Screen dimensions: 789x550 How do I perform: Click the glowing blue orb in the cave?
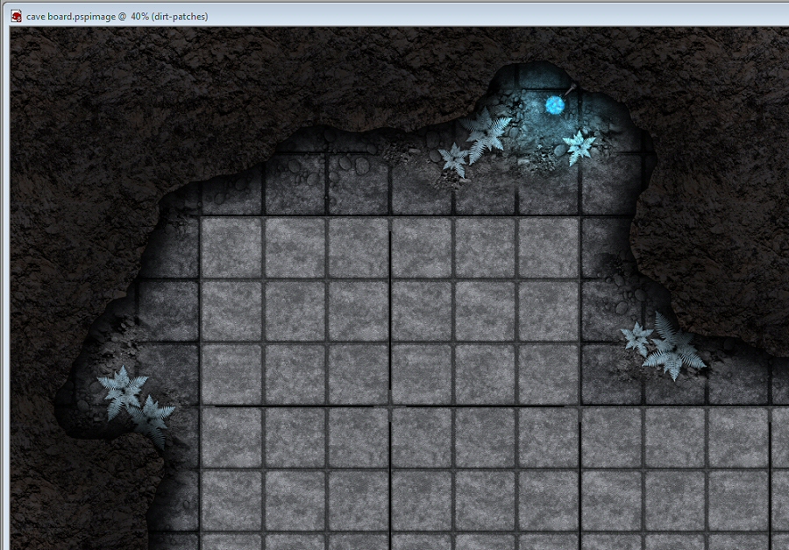coord(555,106)
